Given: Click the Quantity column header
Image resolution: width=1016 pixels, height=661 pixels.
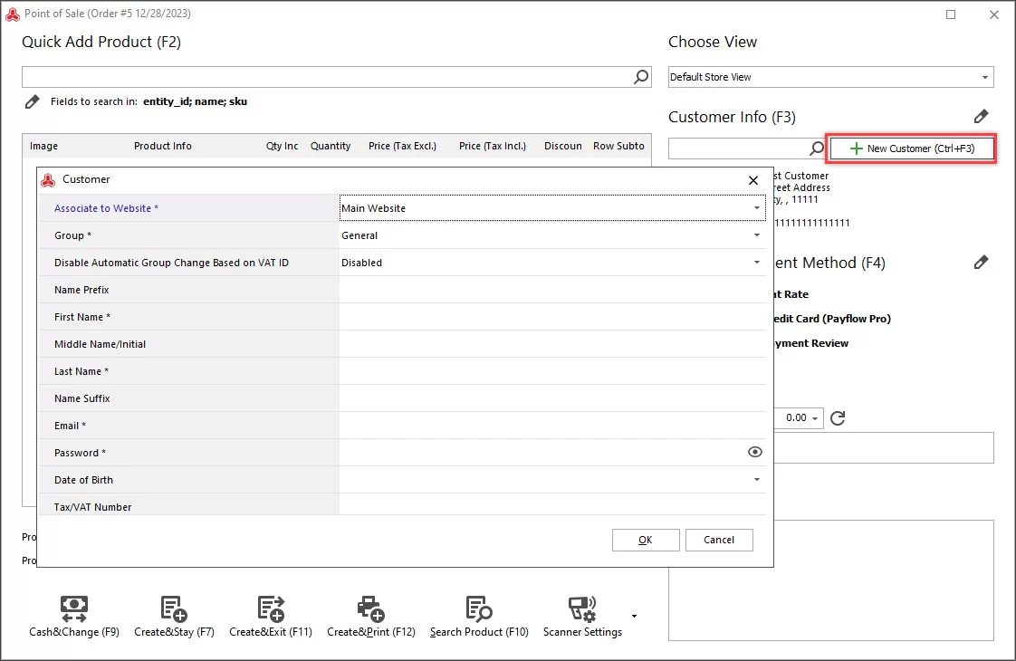Looking at the screenshot, I should 331,146.
